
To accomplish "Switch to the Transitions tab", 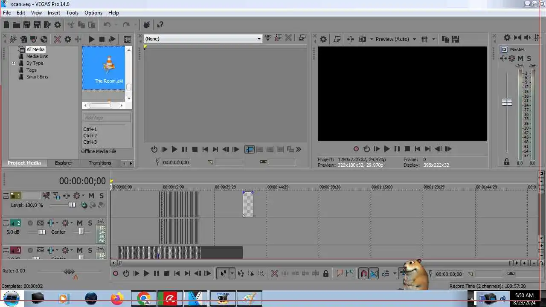I will [x=100, y=163].
